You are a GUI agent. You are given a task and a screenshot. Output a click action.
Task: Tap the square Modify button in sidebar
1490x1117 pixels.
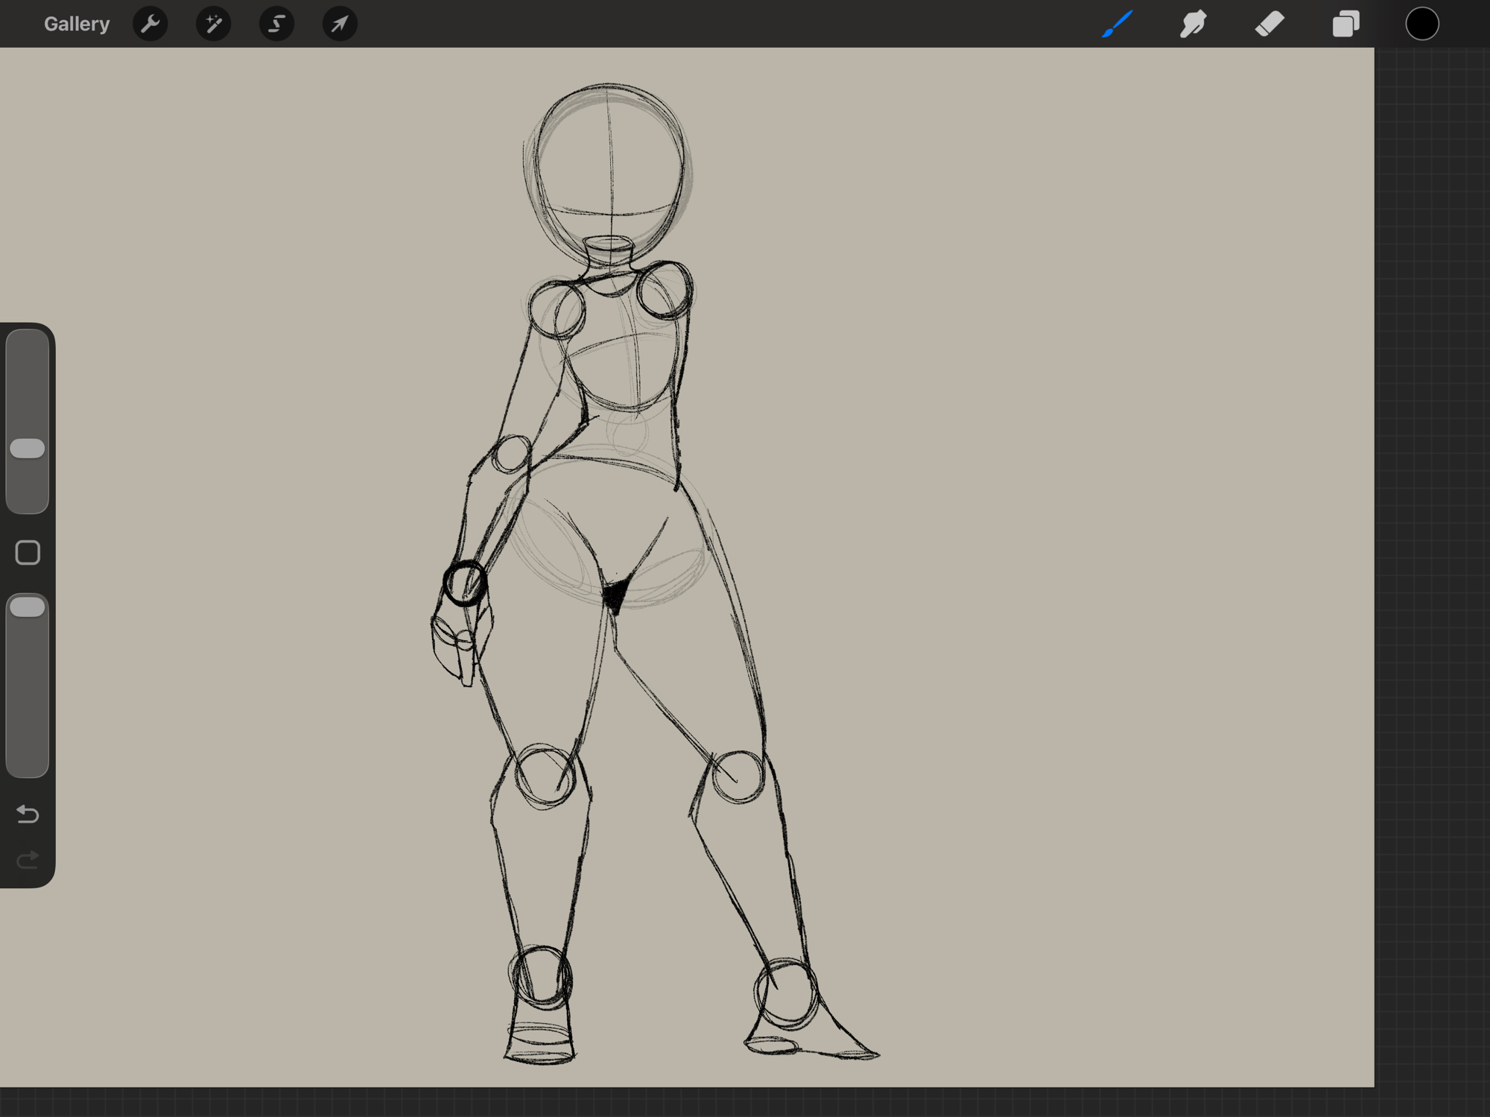(x=28, y=553)
